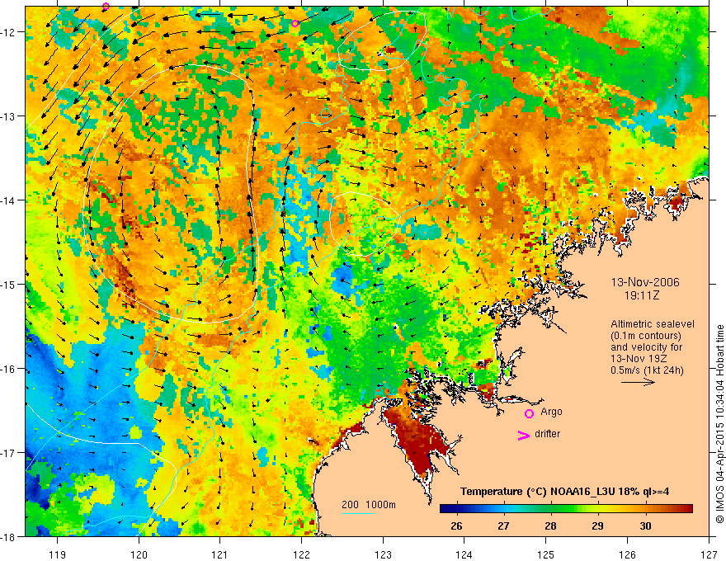
Task: Click the Argo float marker near longitude 119.6
Action: tap(106, 6)
